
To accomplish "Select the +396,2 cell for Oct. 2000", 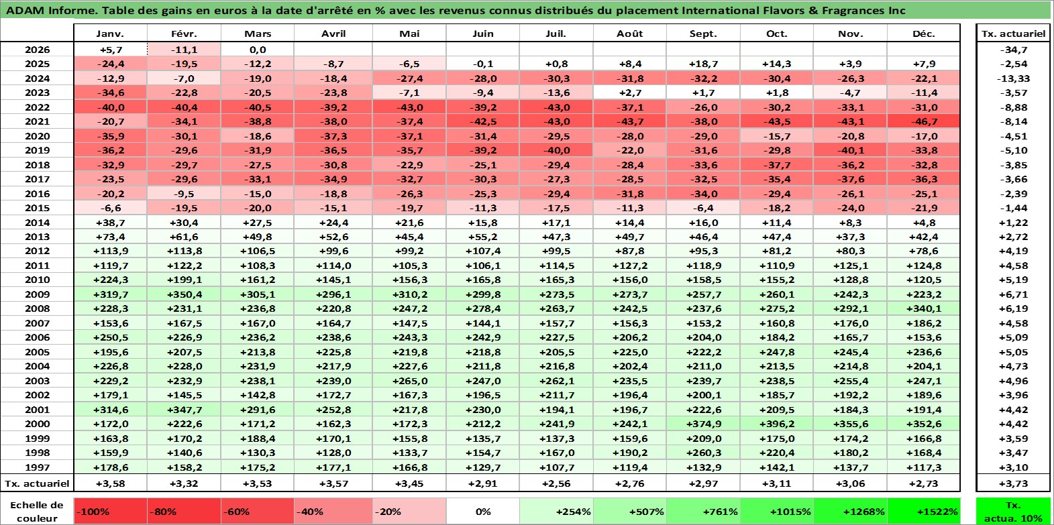I will pos(776,424).
